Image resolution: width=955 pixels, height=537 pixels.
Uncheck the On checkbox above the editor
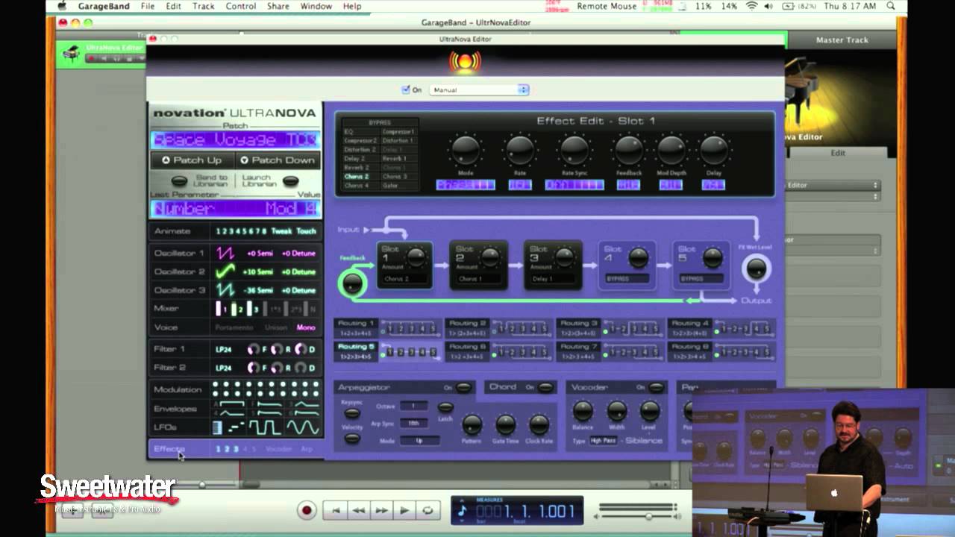pos(406,89)
